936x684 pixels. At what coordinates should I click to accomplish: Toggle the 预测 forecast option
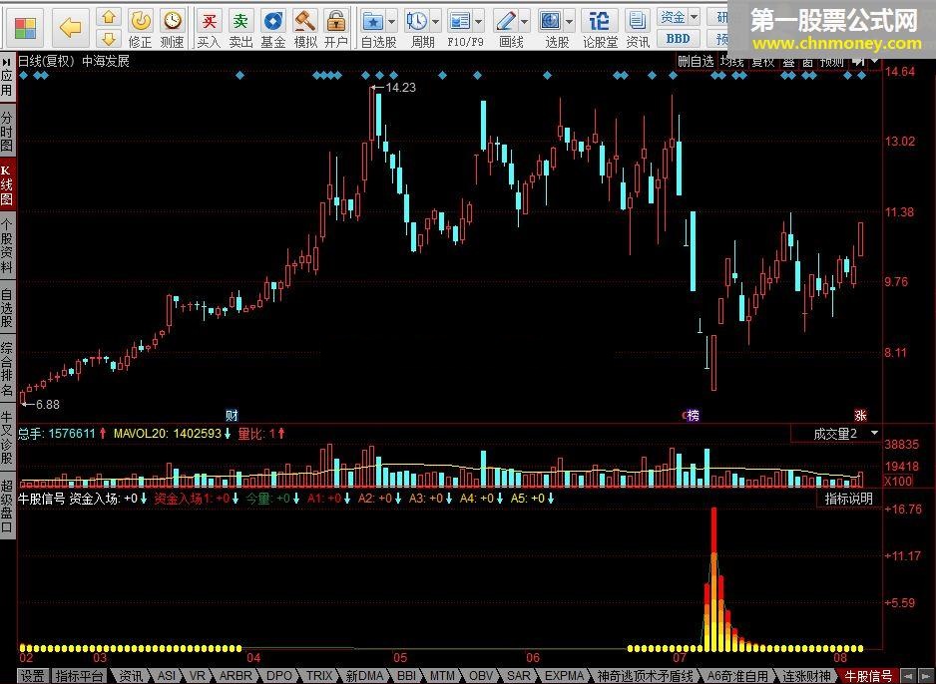tap(831, 61)
